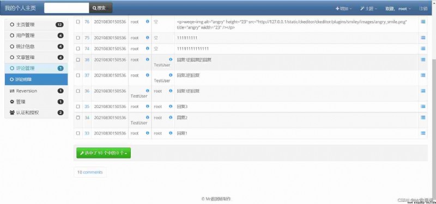This screenshot has height=204, width=436.
Task: Expand the 统计信息 sidebar section
Action: (37, 47)
